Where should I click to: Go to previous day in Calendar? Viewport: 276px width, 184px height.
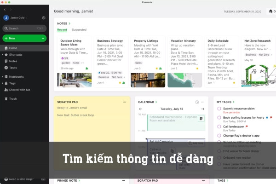(x=141, y=109)
